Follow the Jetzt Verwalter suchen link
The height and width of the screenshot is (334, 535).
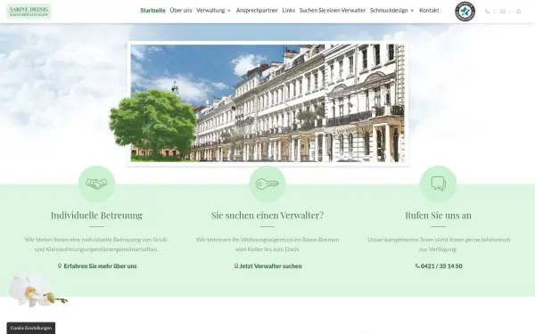click(x=270, y=266)
